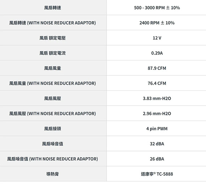Click the 3.83 mm-H2O pressure value
Image resolution: width=206 pixels, height=187 pixels.
(157, 98)
